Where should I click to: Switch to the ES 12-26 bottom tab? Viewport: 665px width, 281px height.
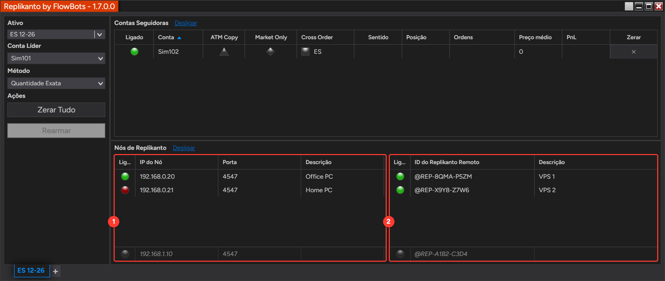coord(31,271)
